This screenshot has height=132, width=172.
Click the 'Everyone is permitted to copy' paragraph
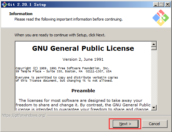click(67, 79)
